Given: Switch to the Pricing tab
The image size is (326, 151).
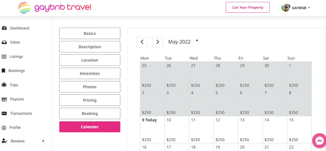Looking at the screenshot, I should pos(90,100).
